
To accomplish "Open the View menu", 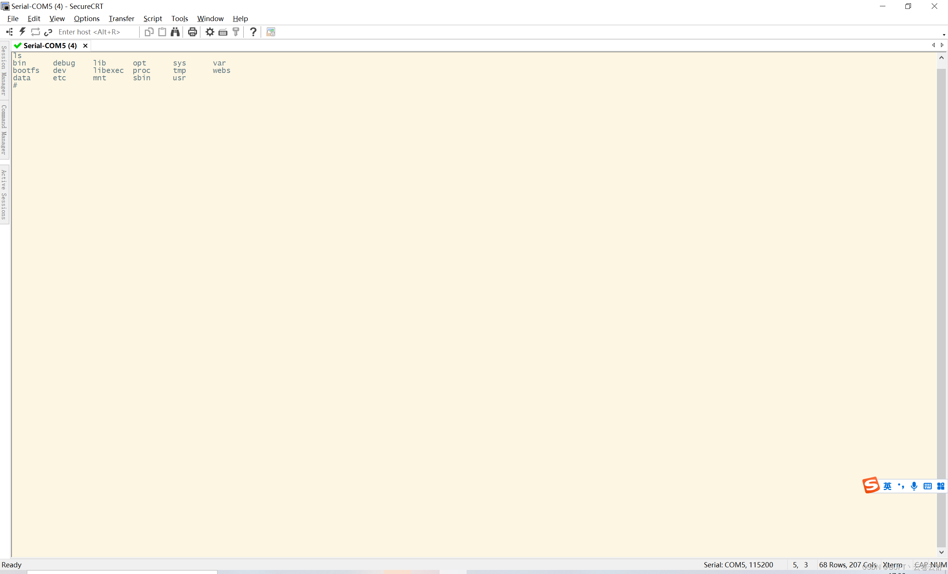I will [x=57, y=19].
